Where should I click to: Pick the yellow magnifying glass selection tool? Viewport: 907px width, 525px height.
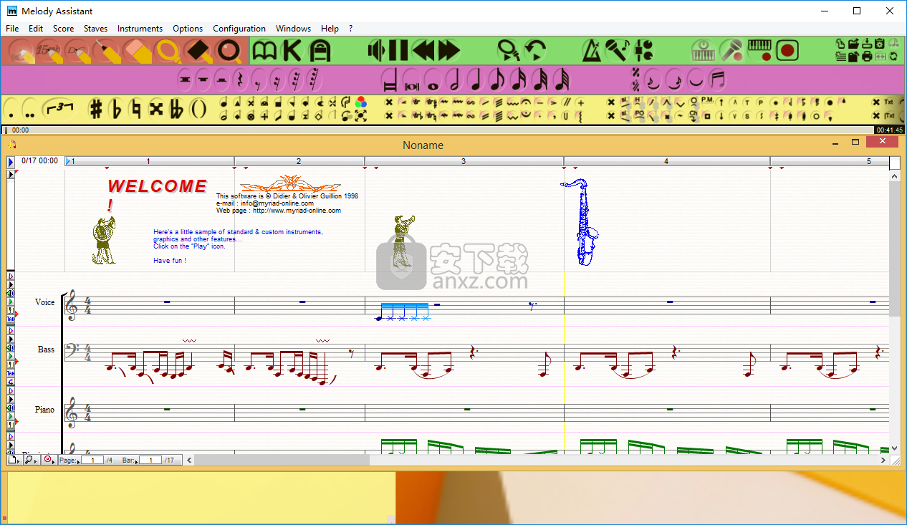tap(168, 51)
